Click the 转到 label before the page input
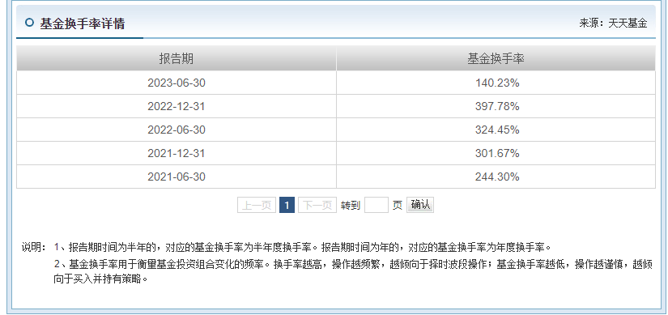 point(350,206)
